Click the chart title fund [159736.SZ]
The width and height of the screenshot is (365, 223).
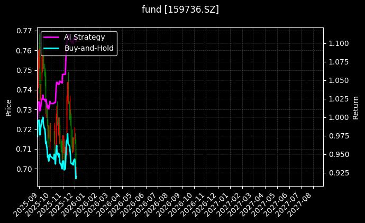pos(180,10)
